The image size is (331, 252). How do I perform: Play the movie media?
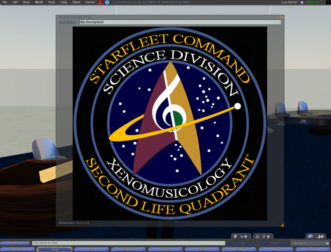pos(246,237)
